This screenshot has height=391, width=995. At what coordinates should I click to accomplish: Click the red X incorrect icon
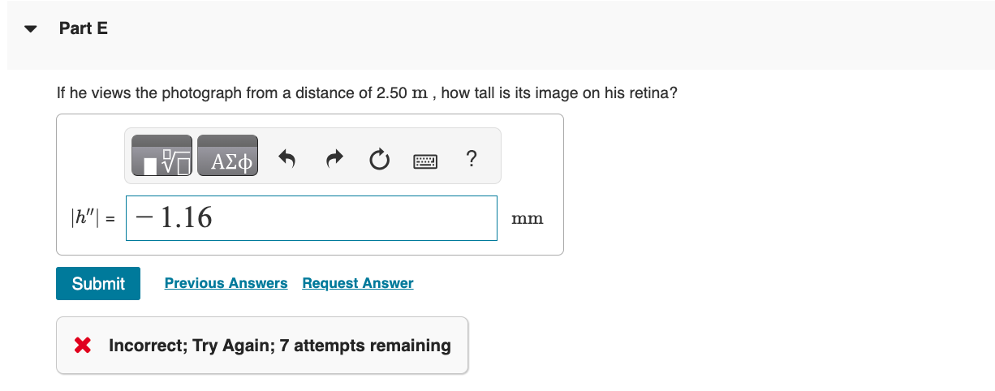tap(82, 346)
